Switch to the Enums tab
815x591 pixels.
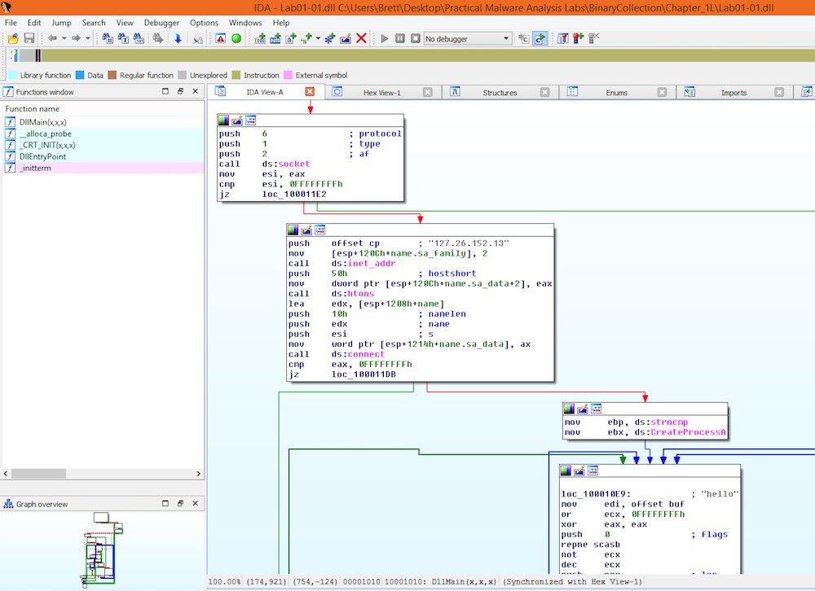(616, 93)
